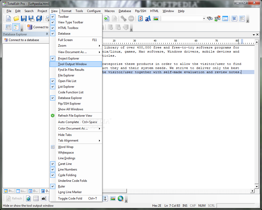Insert image via bottom toolbox picture icon
The width and height of the screenshot is (262, 210).
(113, 198)
